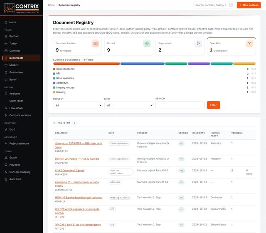
Task: Click blue RFI bar segment
Action: (x=143, y=64)
